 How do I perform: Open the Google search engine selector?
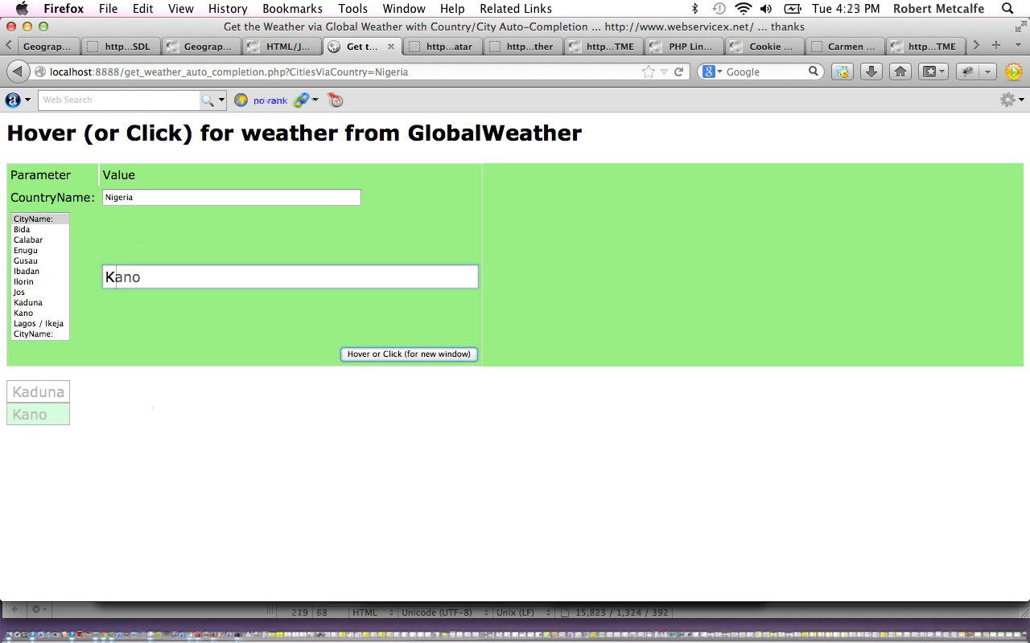click(712, 72)
